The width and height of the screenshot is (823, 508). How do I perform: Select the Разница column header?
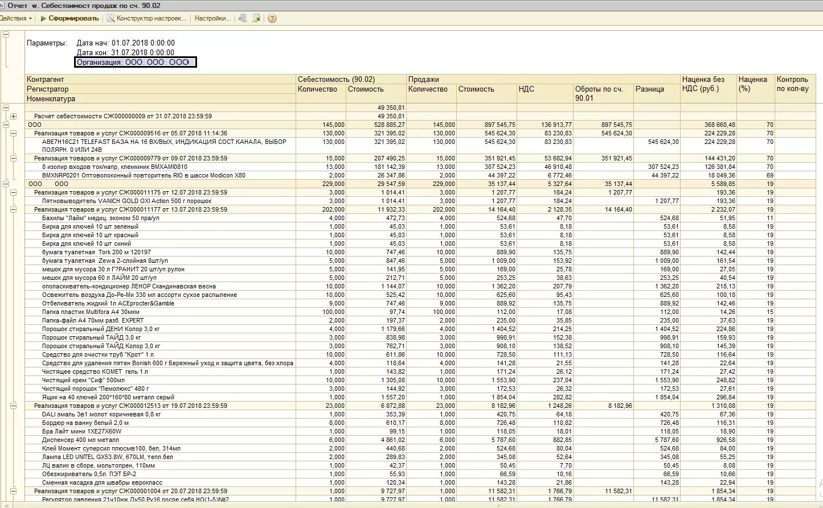click(657, 94)
